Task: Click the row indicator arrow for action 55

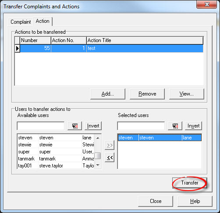Action: pyautogui.click(x=18, y=48)
